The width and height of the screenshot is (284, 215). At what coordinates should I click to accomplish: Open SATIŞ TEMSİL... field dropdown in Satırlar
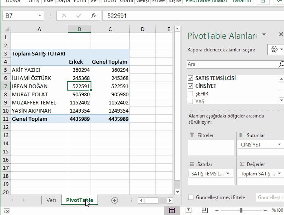pyautogui.click(x=228, y=173)
